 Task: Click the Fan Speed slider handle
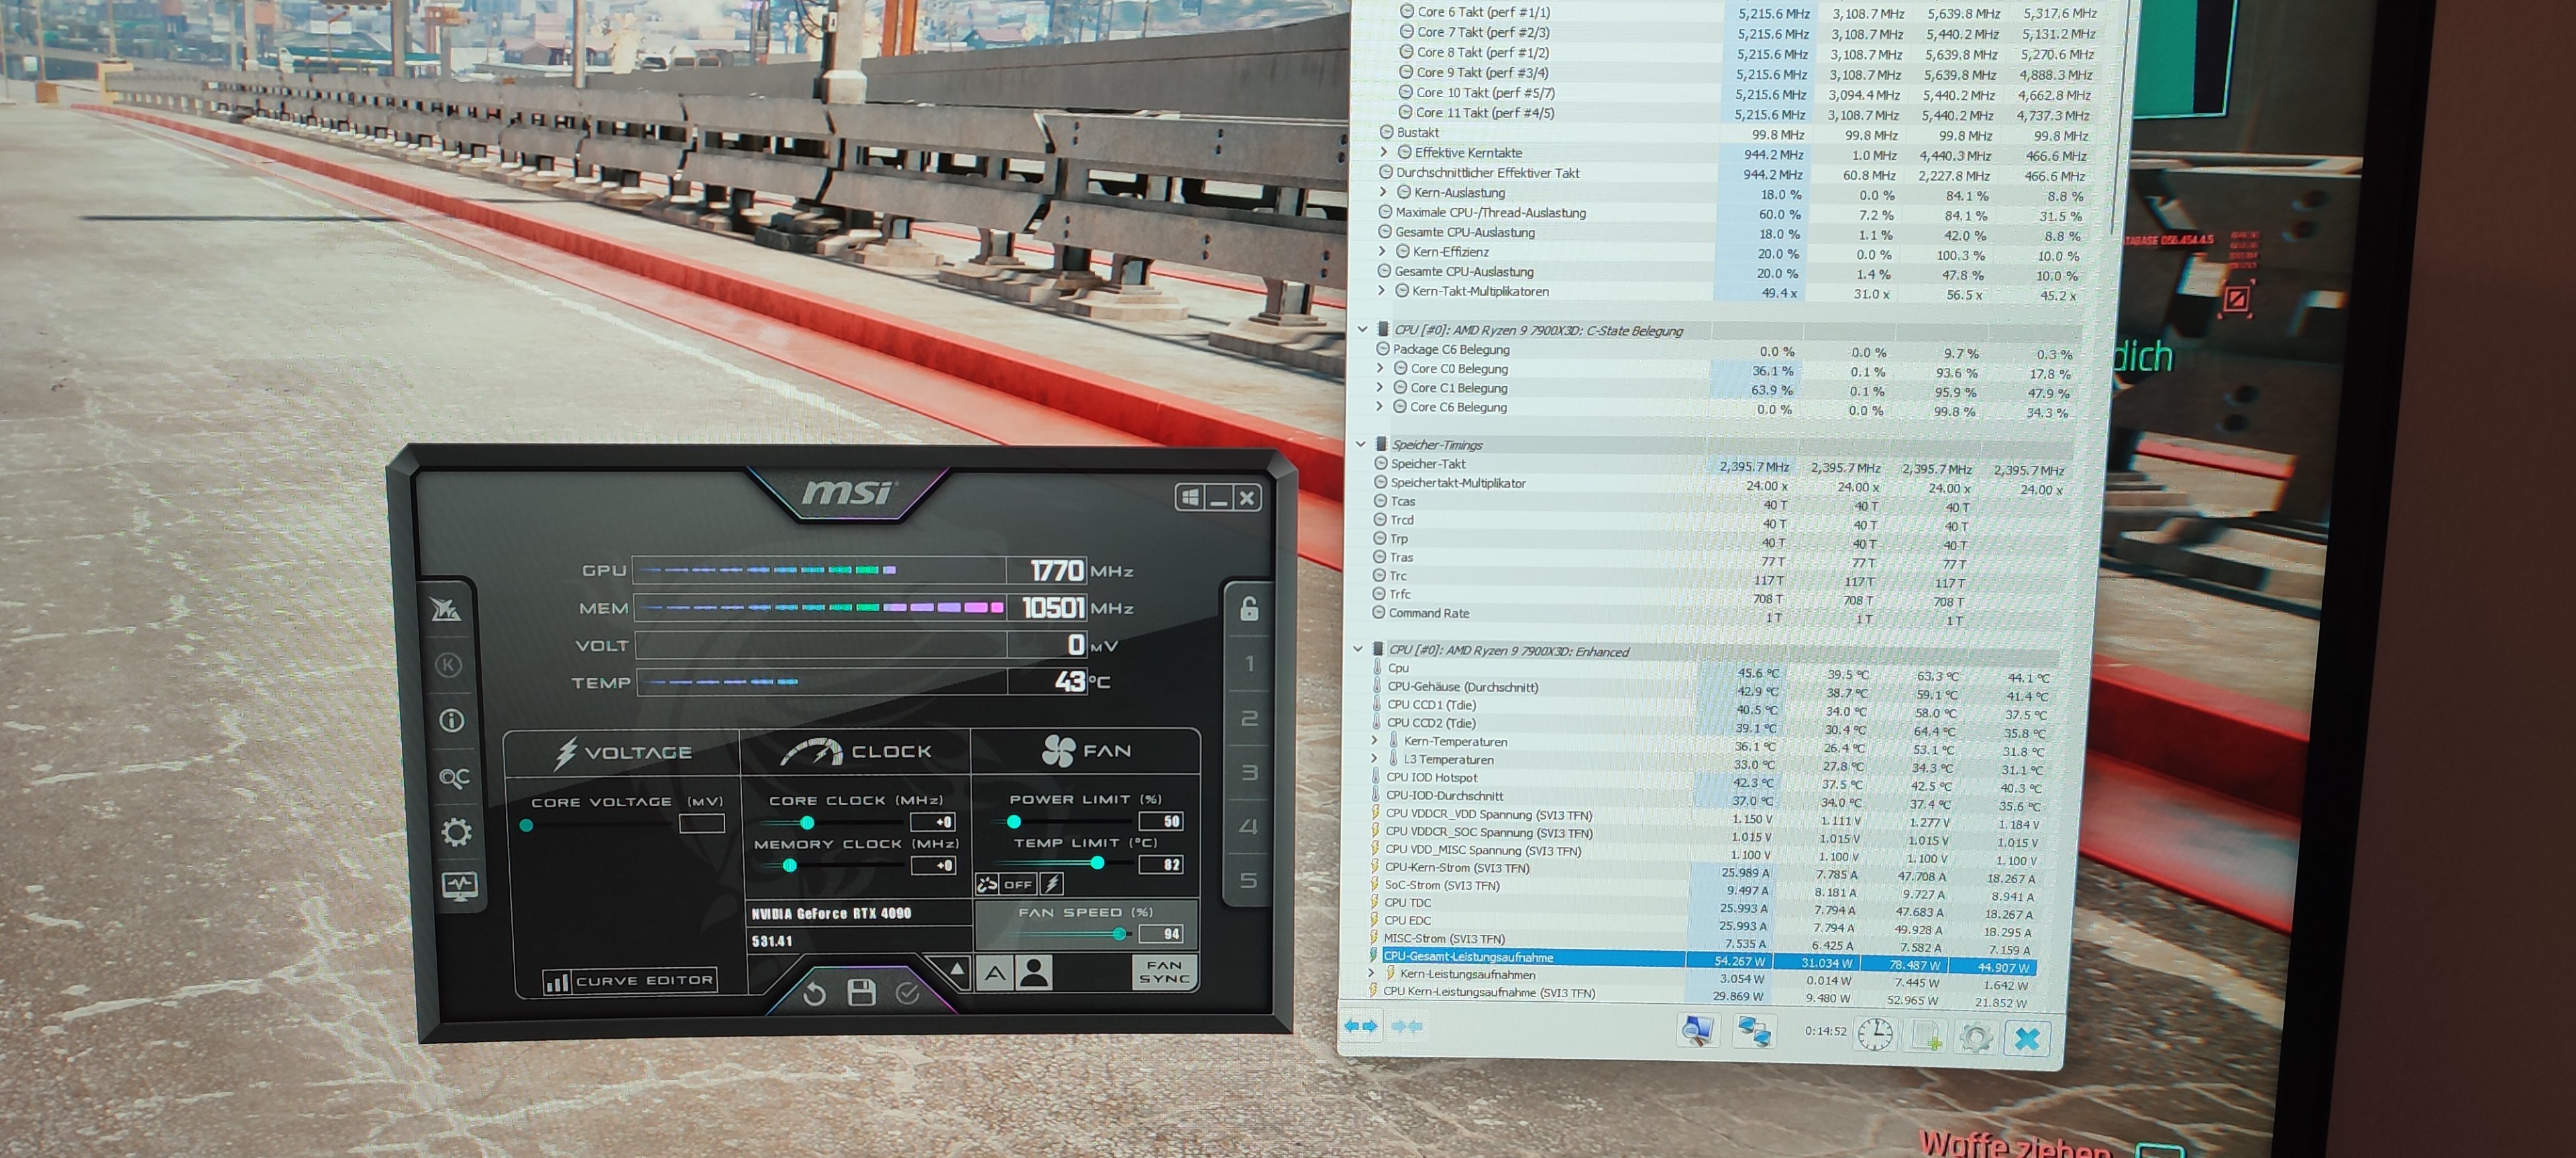(x=1119, y=934)
